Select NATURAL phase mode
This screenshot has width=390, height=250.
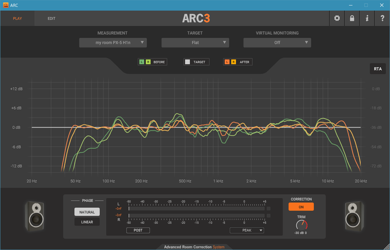tap(87, 212)
